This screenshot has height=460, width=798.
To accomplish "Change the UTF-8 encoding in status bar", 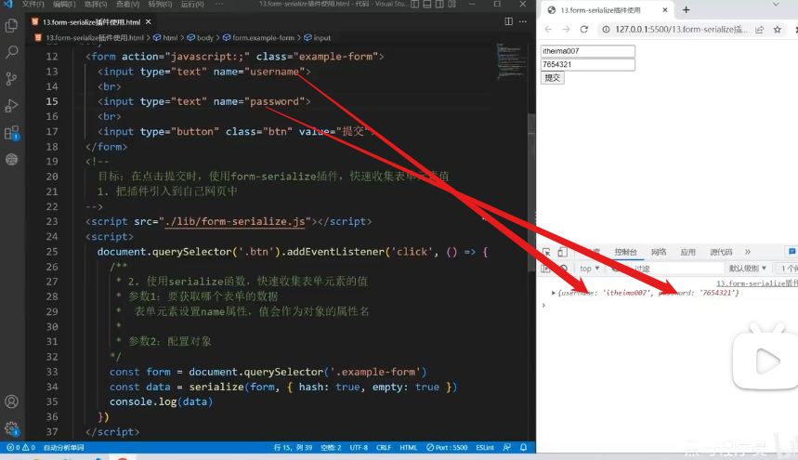I will (x=359, y=447).
